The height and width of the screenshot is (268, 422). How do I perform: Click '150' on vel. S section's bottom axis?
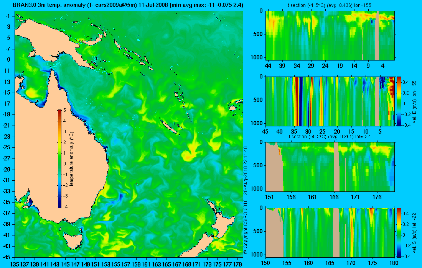pyautogui.click(x=265, y=263)
